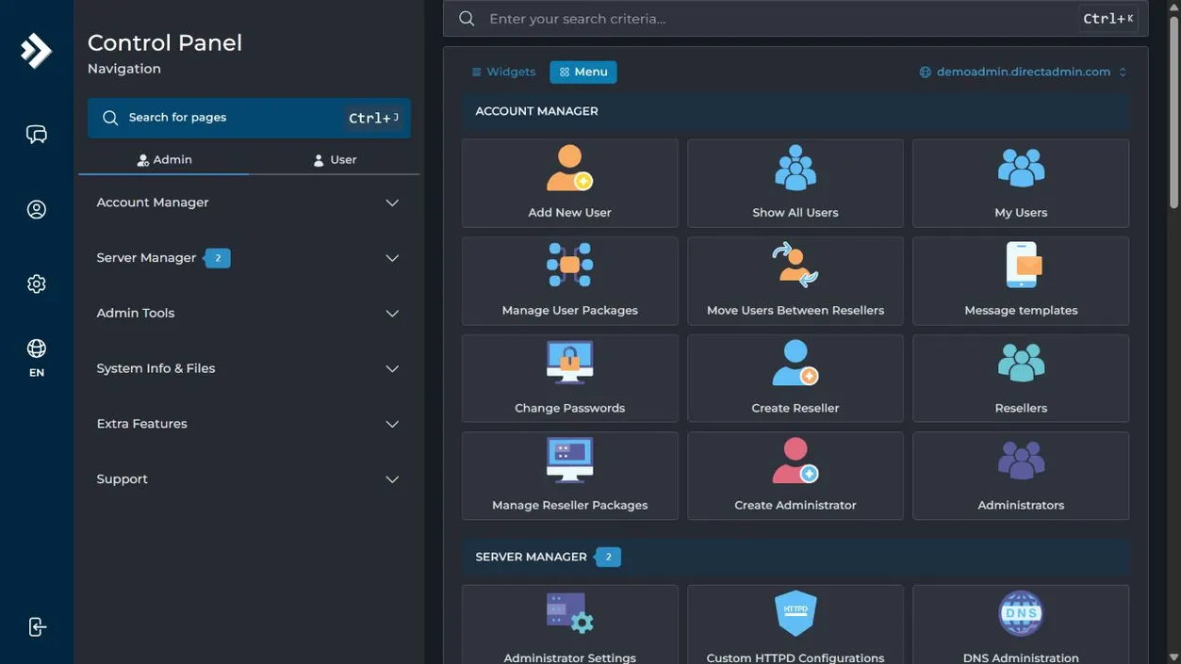This screenshot has width=1181, height=664.
Task: Click the DirectAdmin logo icon
Action: (x=36, y=51)
